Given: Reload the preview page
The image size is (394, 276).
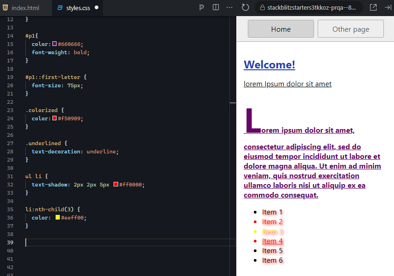Looking at the screenshot, I should tap(245, 7).
